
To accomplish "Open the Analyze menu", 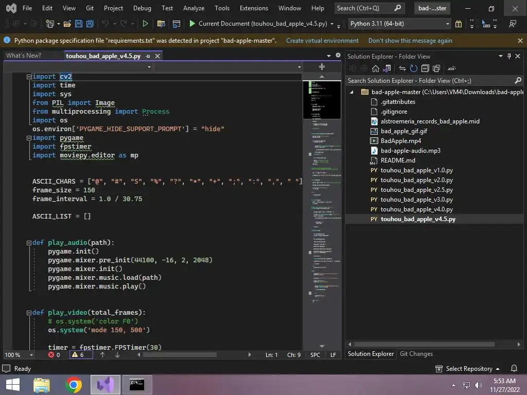I will click(x=194, y=8).
